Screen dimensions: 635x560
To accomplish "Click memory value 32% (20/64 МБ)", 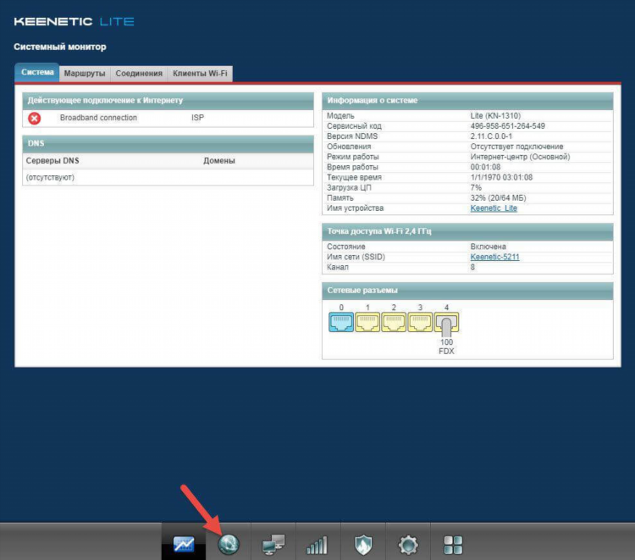I will [498, 197].
